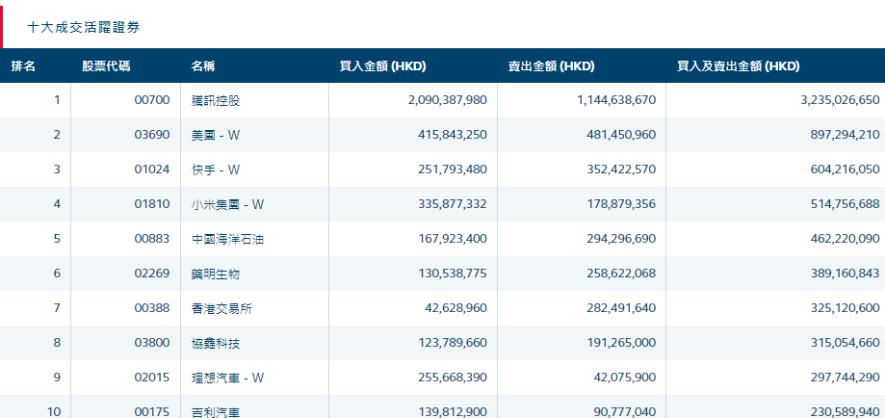Select stock code 00388
885x418 pixels.
pyautogui.click(x=152, y=308)
